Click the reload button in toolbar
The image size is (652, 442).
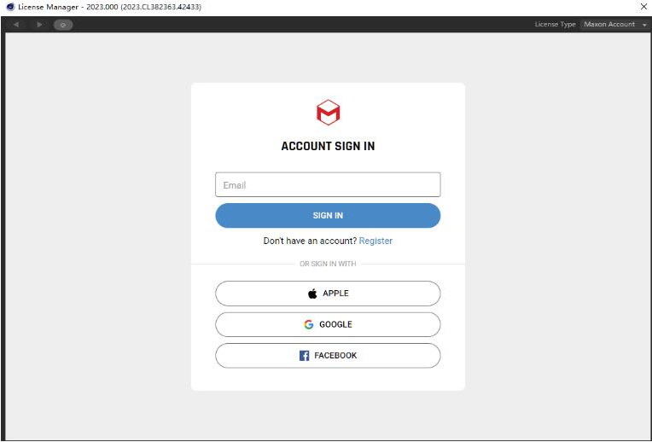[x=63, y=25]
